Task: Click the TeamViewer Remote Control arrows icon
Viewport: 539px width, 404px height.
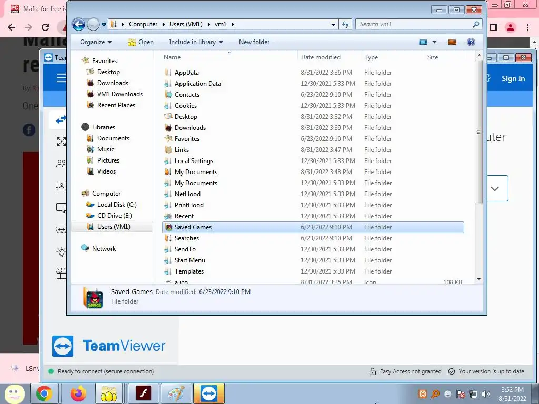Action: (61, 119)
